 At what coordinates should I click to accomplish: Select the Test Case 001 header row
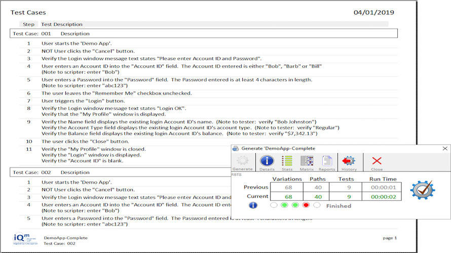204,33
